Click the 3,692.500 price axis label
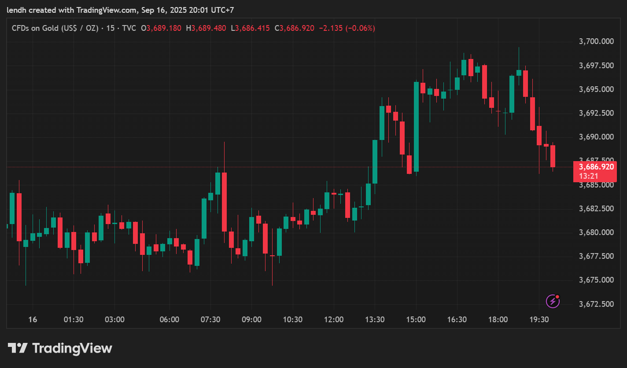 tap(596, 113)
